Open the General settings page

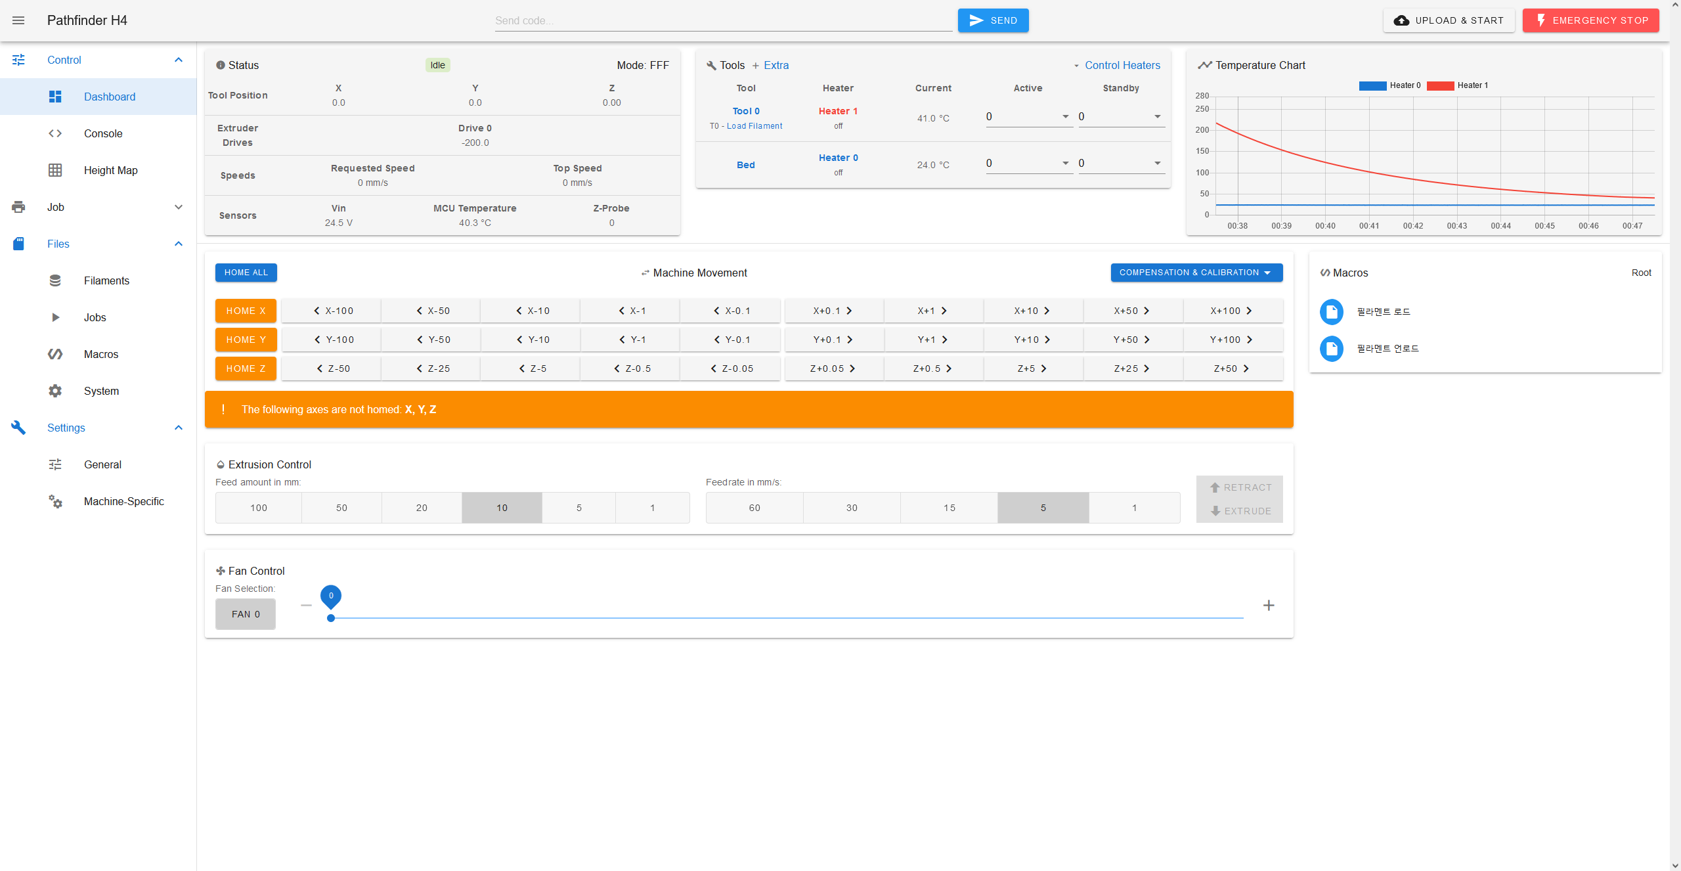pos(102,464)
